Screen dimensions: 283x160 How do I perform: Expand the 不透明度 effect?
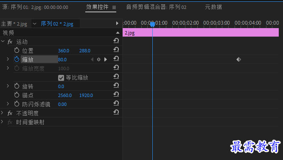[2, 113]
